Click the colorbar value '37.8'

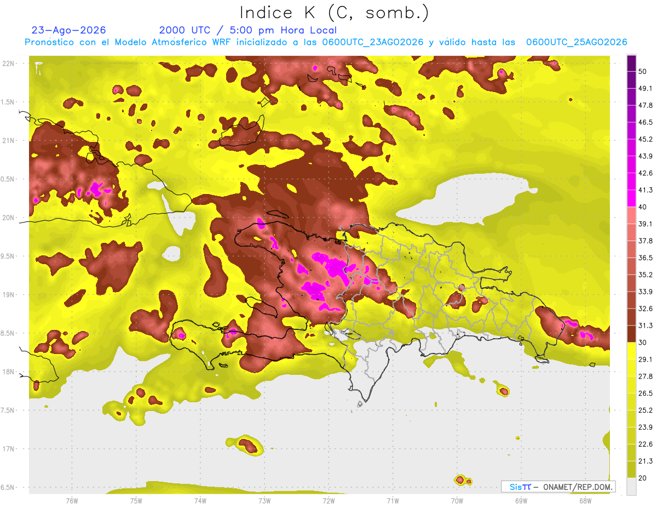645,241
